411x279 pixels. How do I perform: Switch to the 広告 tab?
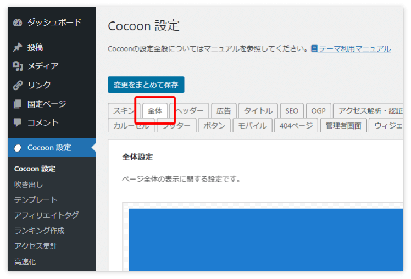[224, 111]
